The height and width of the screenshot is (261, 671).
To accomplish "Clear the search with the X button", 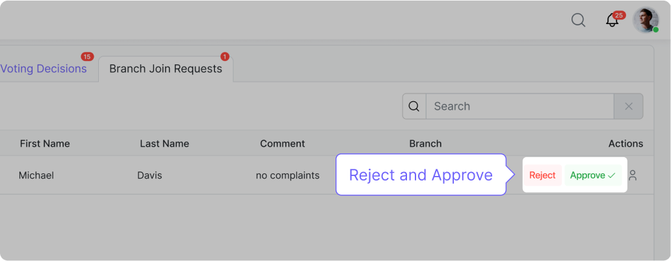I will point(629,106).
